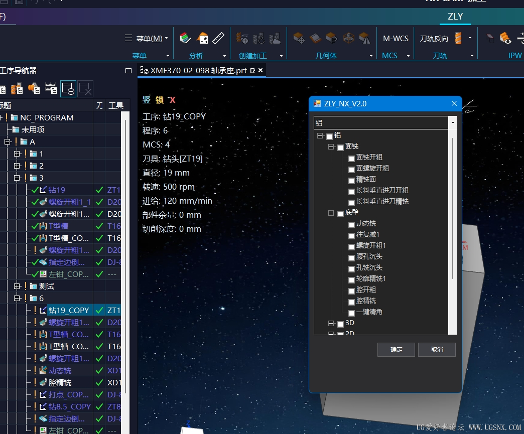Click the 刀轨反向 button
524x434 pixels.
[434, 39]
